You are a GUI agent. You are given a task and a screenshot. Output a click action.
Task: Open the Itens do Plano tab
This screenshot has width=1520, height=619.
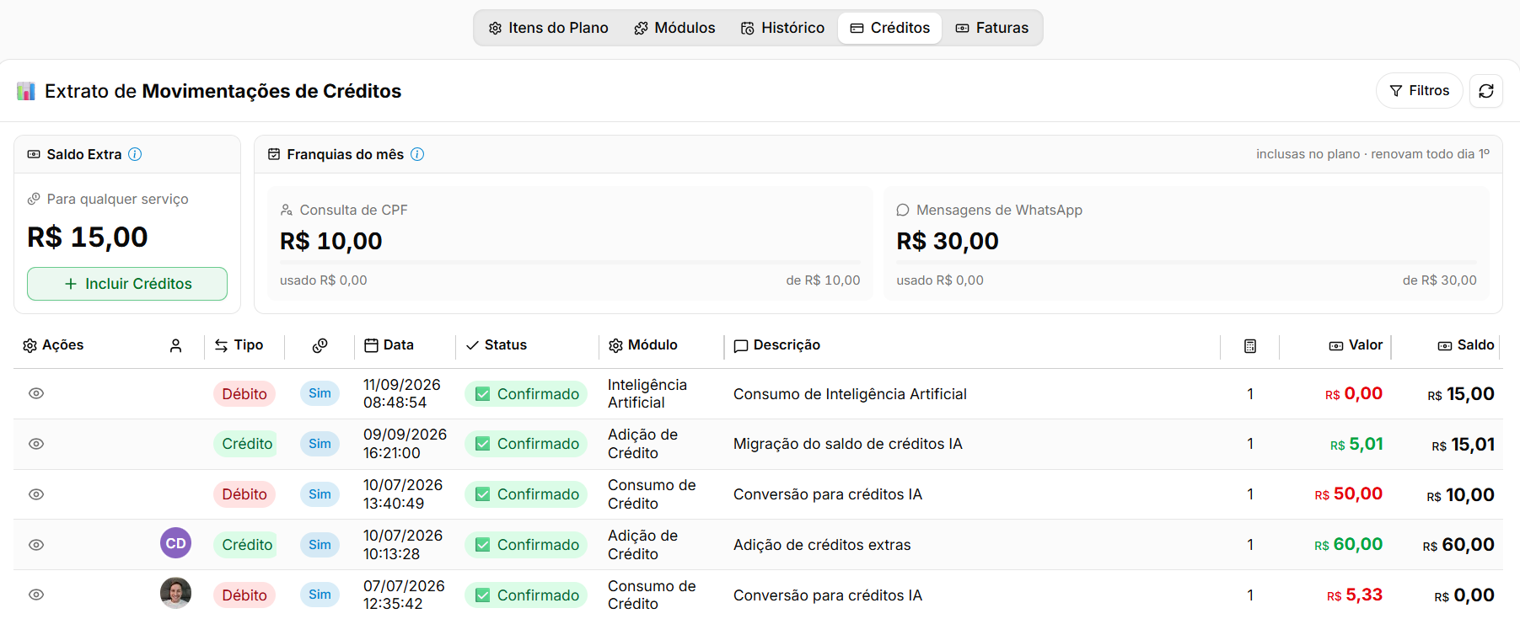548,28
